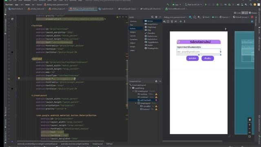Image resolution: width=261 pixels, height=147 pixels.
Task: Select Containers category in Palette
Action: click(x=134, y=40)
